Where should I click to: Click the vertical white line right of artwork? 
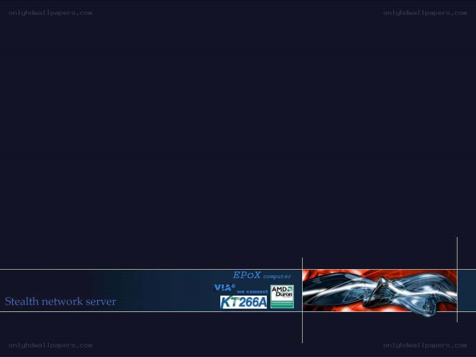click(x=457, y=279)
